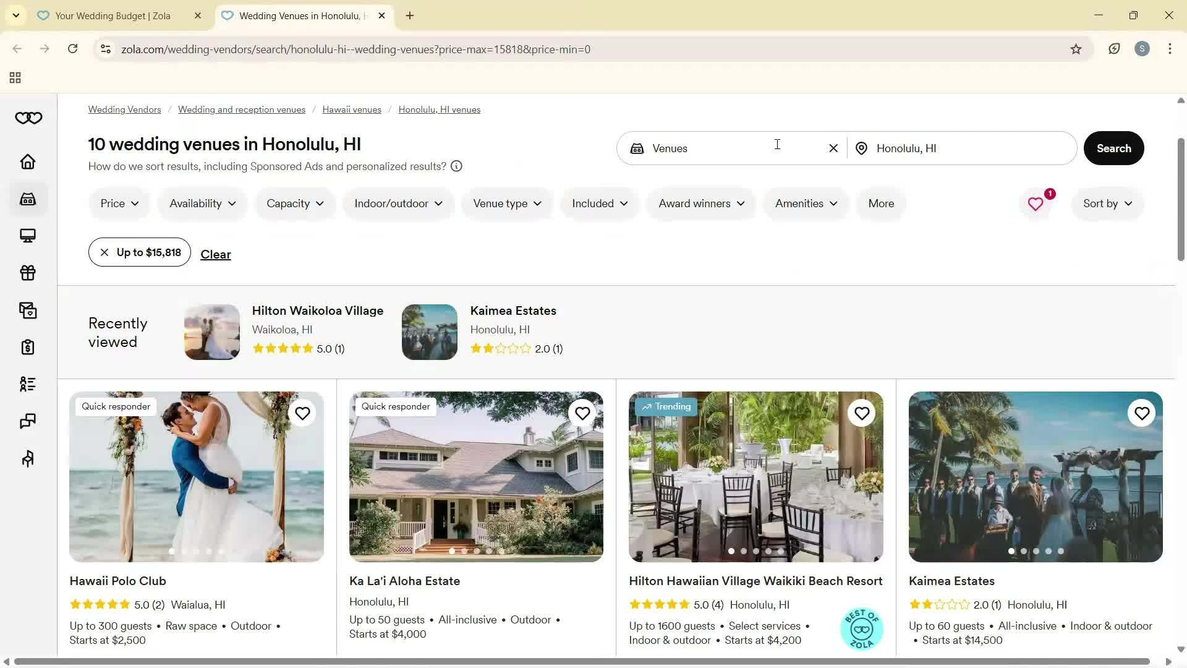Switch to Your Wedding Budget tab
This screenshot has width=1187, height=668.
[x=113, y=16]
